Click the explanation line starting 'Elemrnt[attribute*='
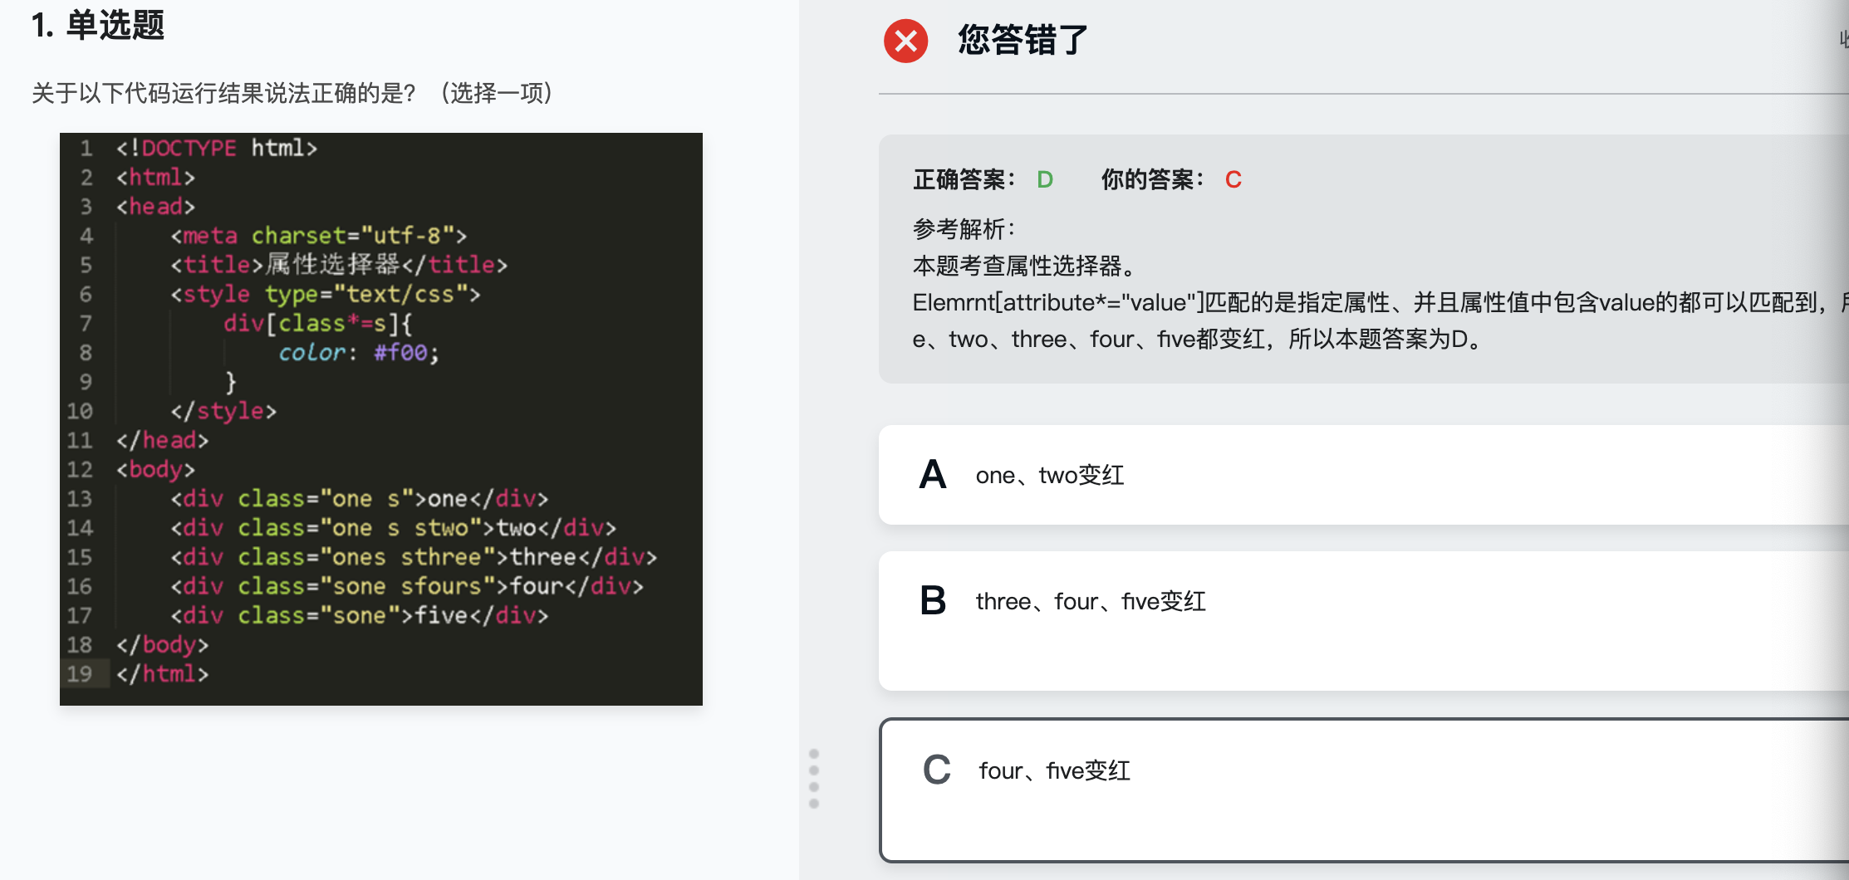1849x880 pixels. click(x=1379, y=302)
